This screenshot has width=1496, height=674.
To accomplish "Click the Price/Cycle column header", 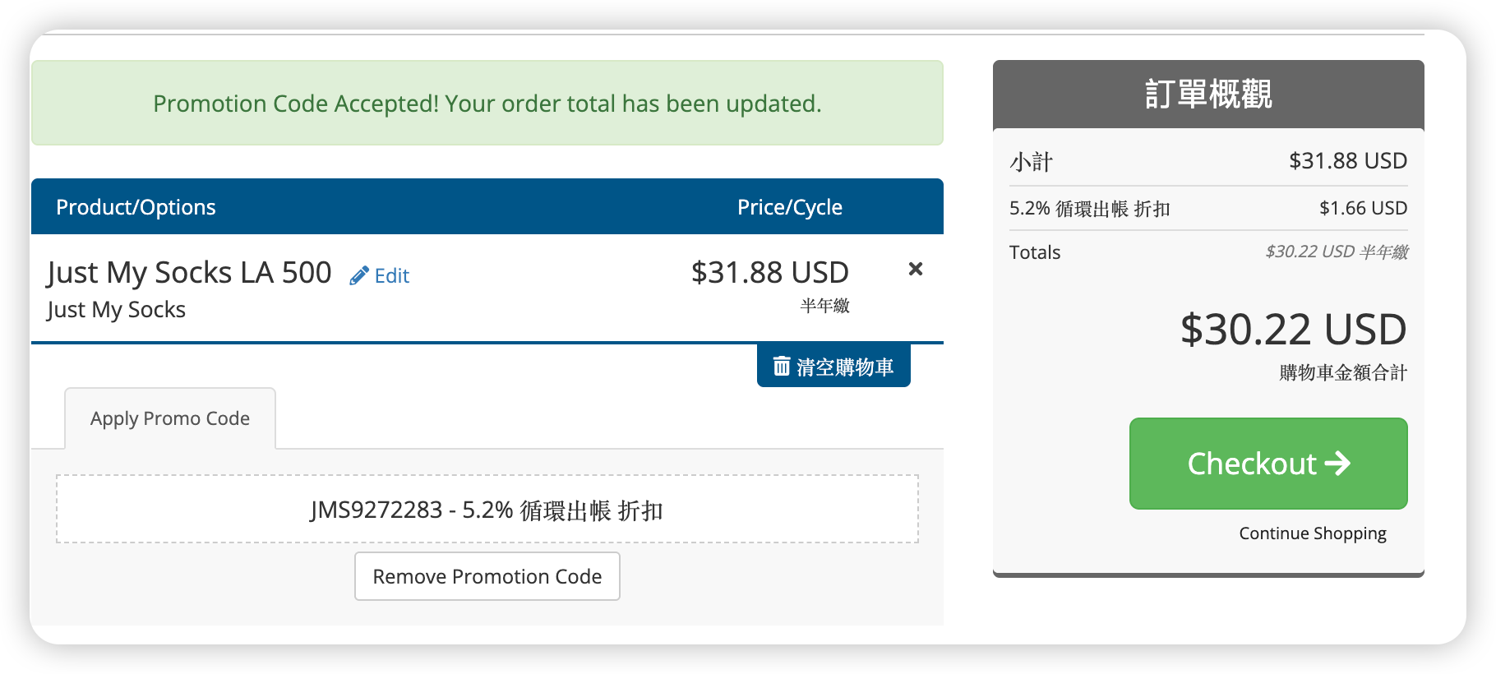I will 789,207.
